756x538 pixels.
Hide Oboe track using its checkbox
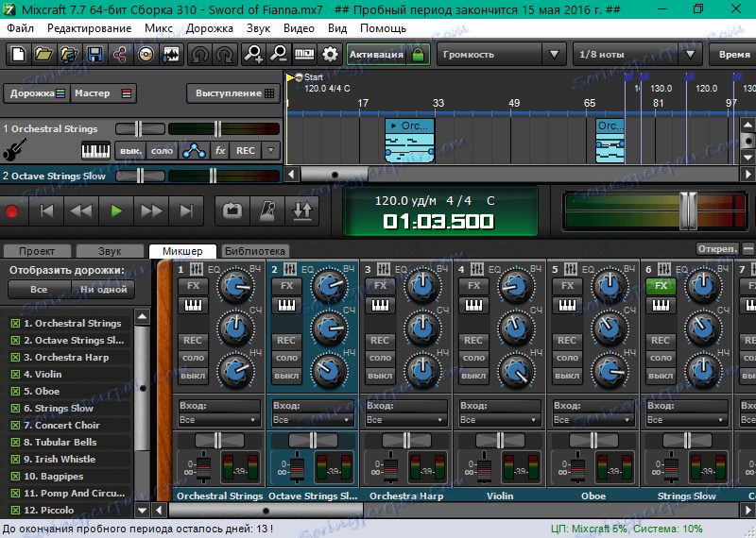tap(15, 392)
